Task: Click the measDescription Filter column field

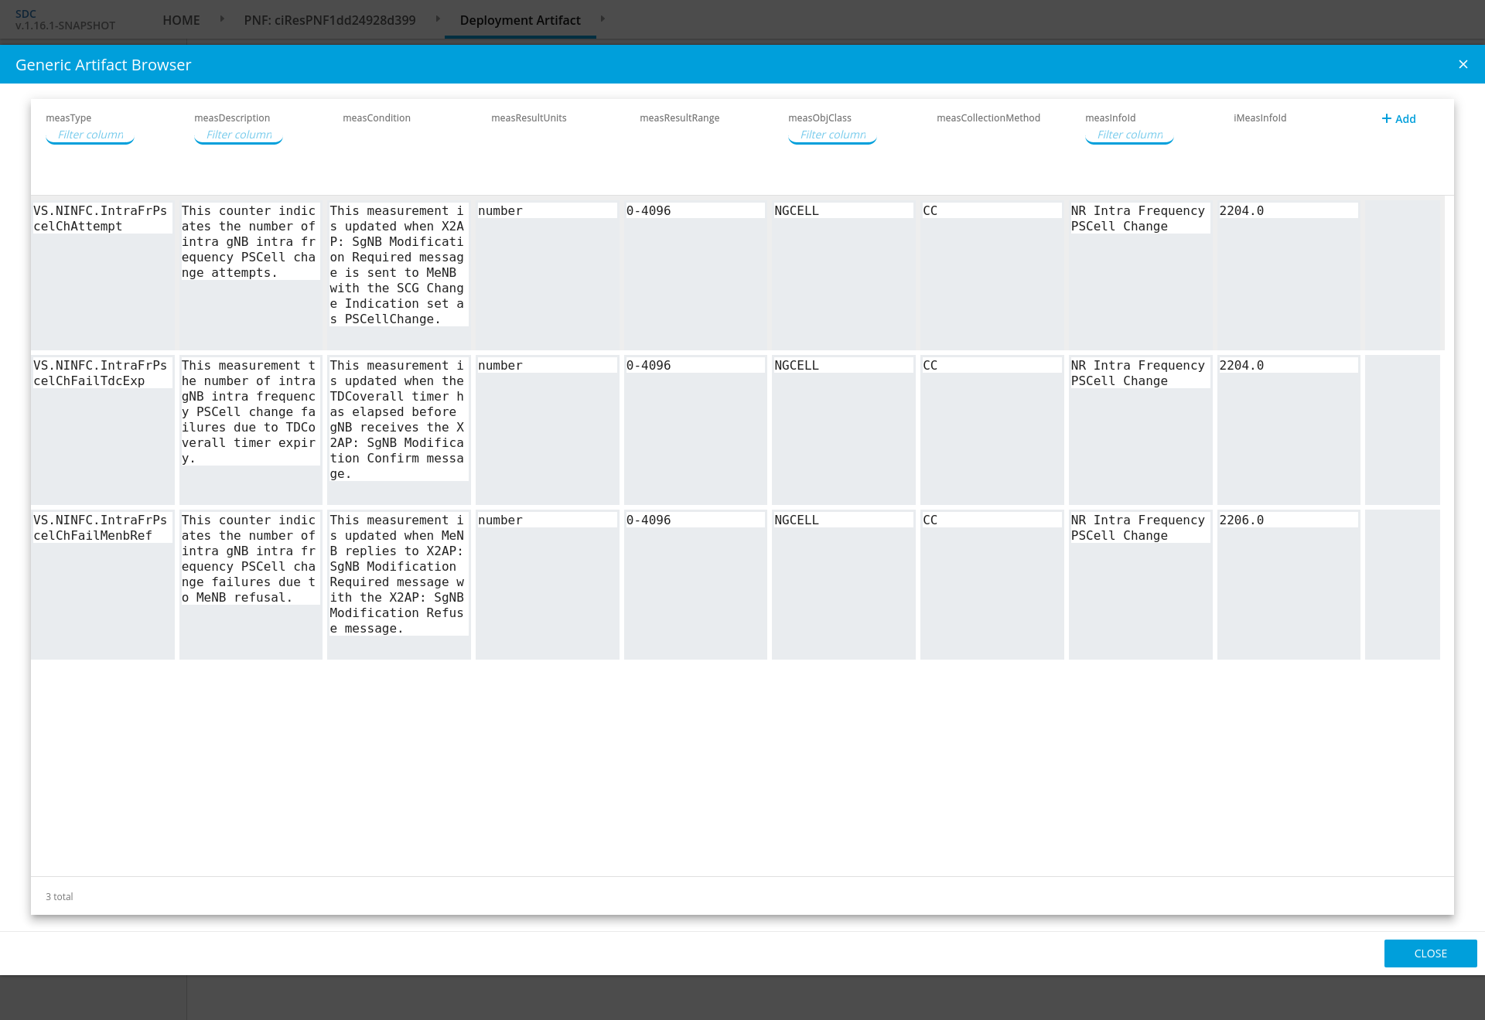Action: (239, 135)
